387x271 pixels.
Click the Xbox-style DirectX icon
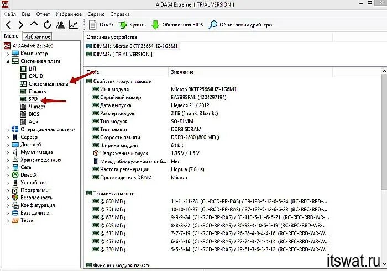point(15,175)
